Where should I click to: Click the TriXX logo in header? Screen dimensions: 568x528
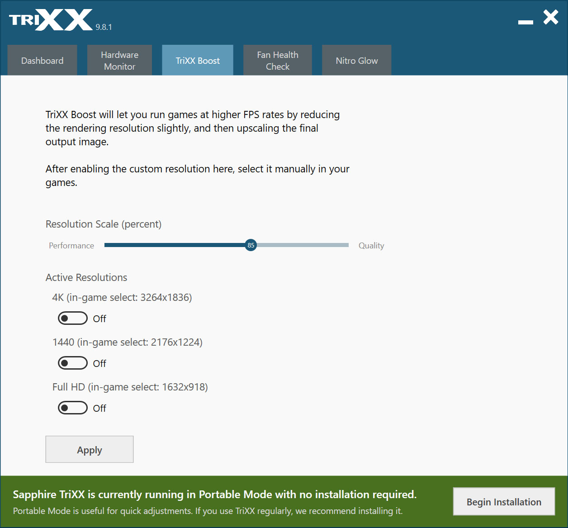click(x=51, y=20)
